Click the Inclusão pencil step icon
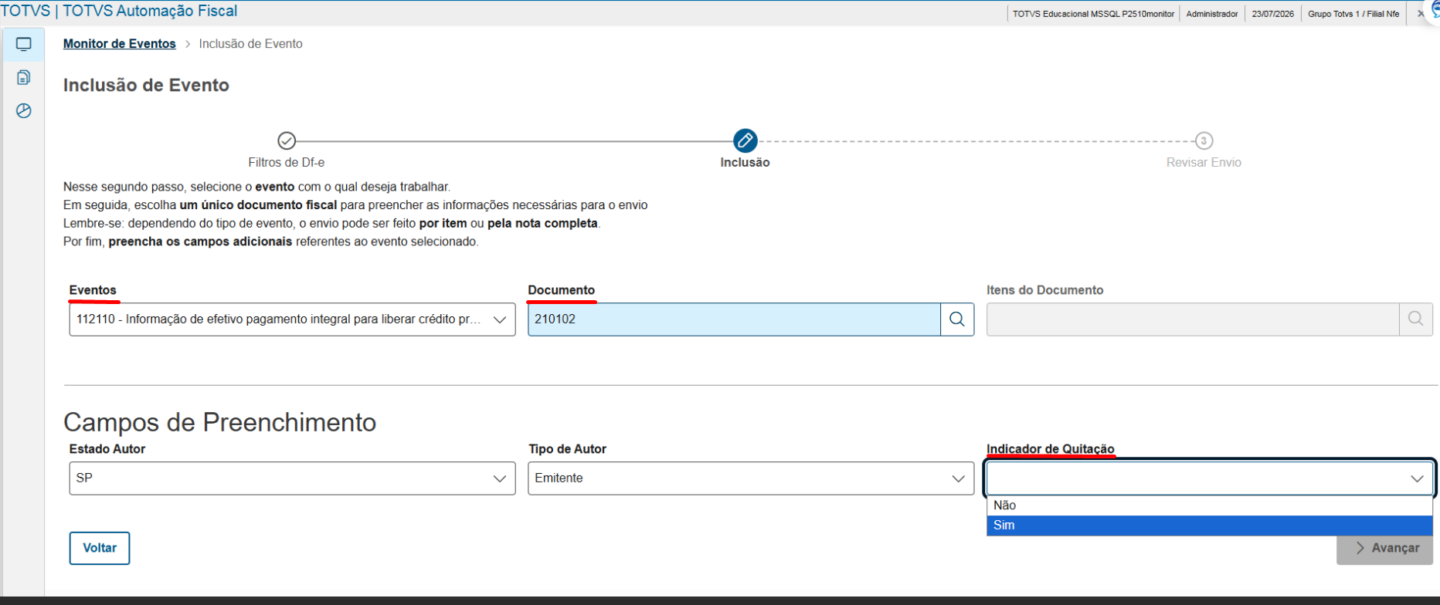The image size is (1440, 605). 745,140
